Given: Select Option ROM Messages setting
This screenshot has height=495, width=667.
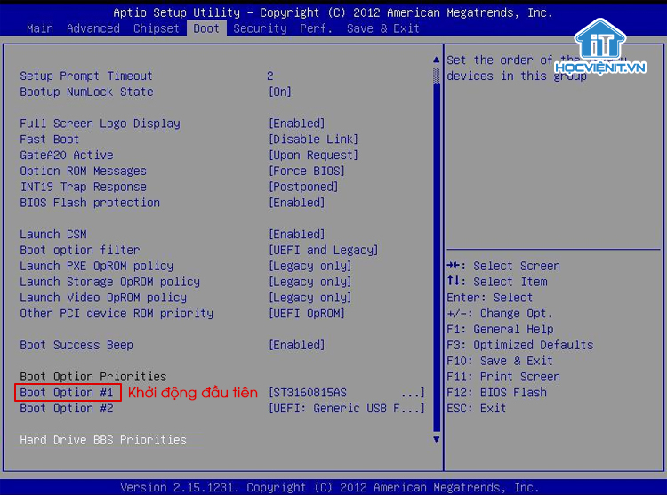Looking at the screenshot, I should [x=83, y=171].
